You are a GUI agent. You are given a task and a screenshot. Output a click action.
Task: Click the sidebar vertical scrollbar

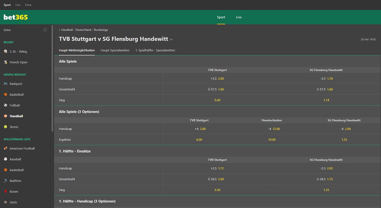pos(52,78)
